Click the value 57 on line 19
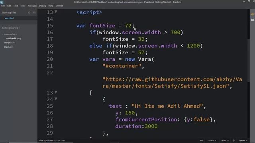 (x=141, y=52)
